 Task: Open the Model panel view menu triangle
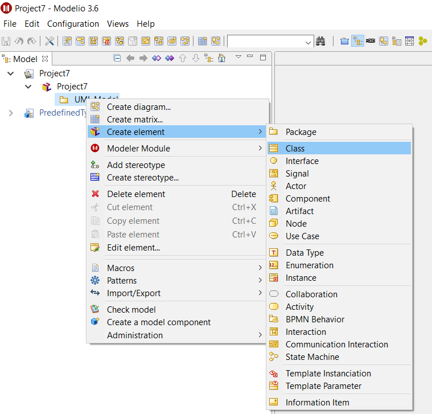pos(238,56)
